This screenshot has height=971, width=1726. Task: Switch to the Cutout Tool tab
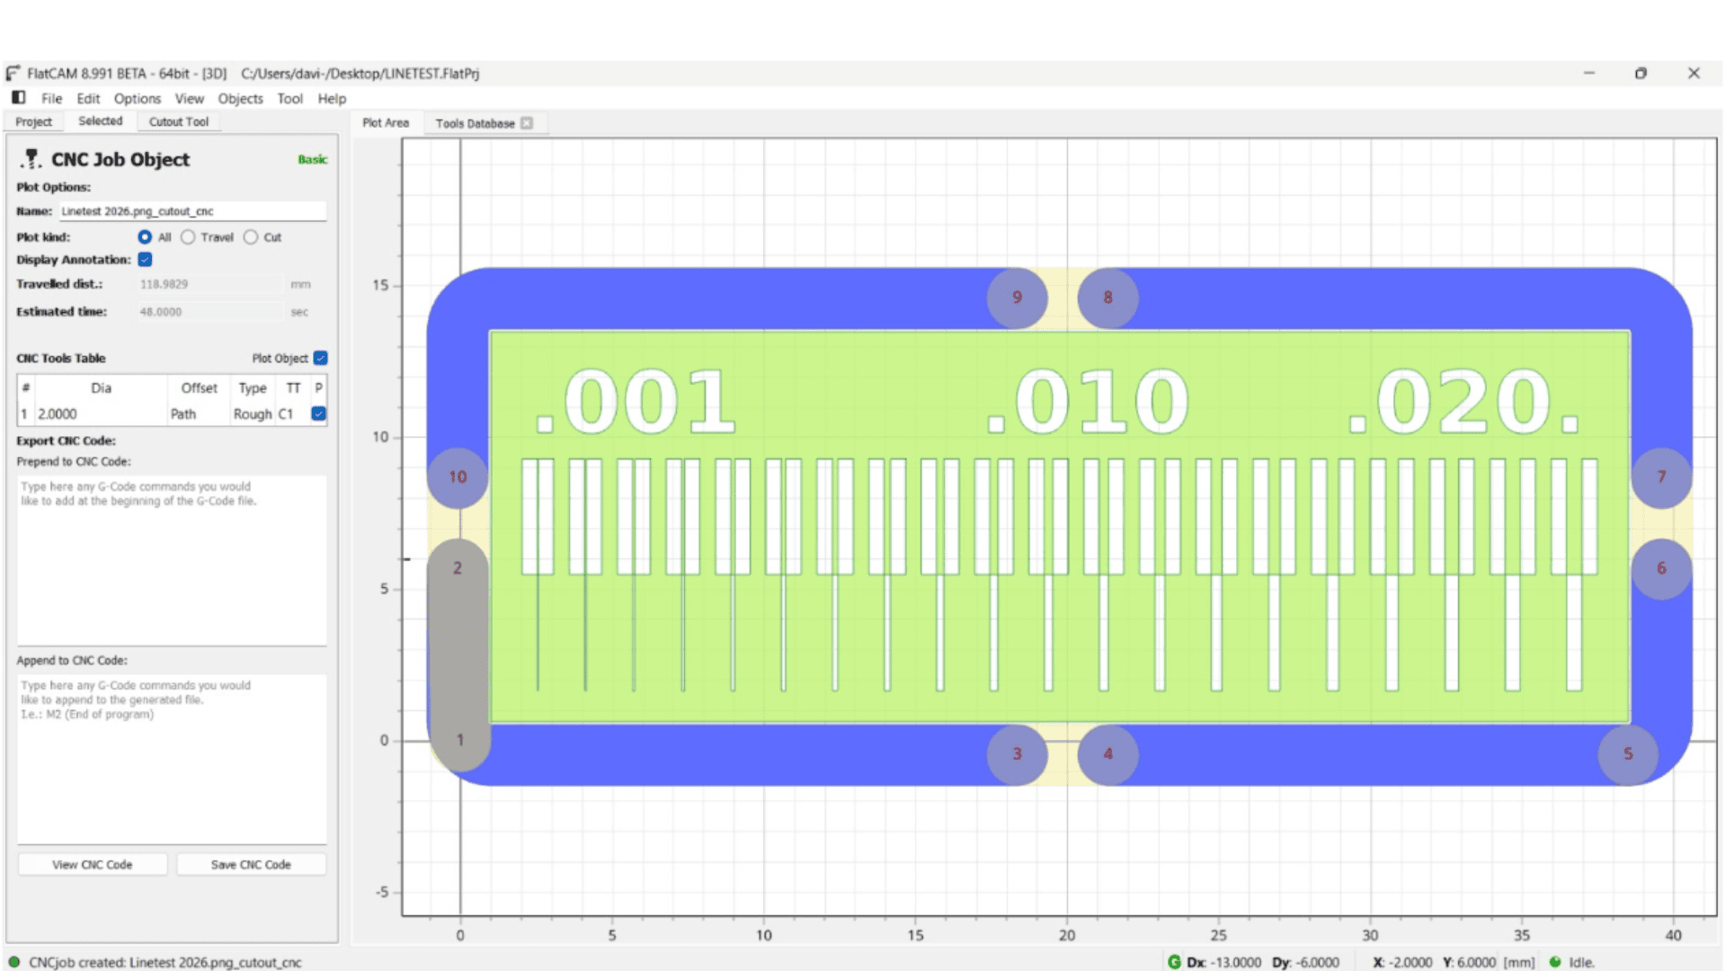(x=178, y=121)
